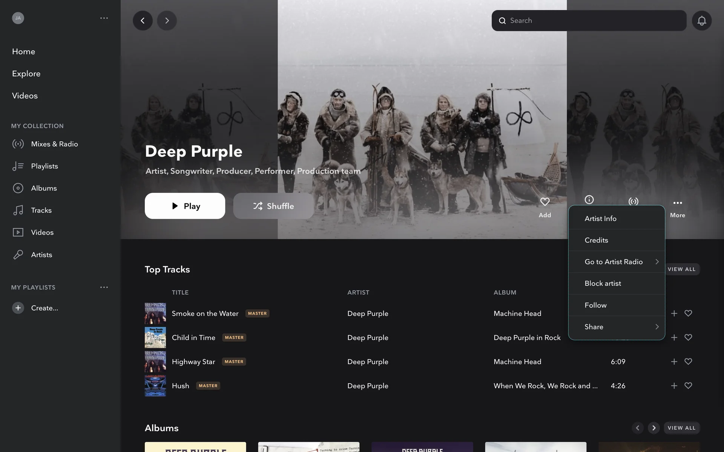This screenshot has height=452, width=724.
Task: Open the three-dot More actions icon
Action: click(677, 203)
